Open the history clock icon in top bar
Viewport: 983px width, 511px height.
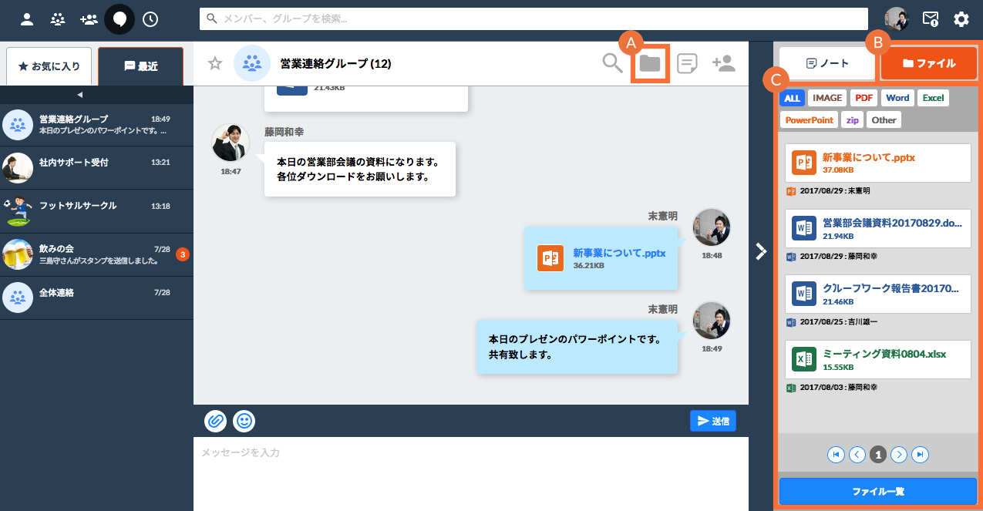click(x=150, y=19)
